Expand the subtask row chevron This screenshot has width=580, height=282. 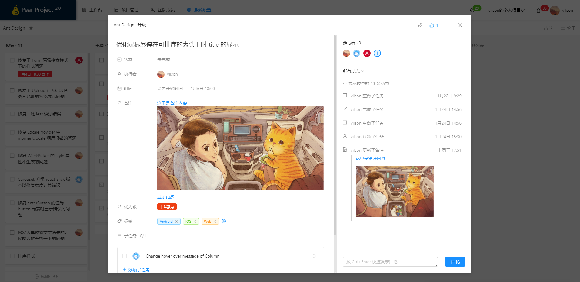[315, 256]
